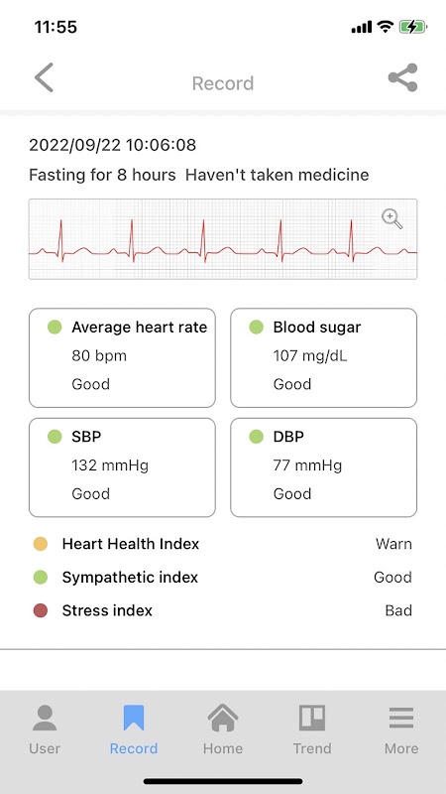Select the Stress index row
Viewport: 446px width, 794px height.
click(x=222, y=610)
